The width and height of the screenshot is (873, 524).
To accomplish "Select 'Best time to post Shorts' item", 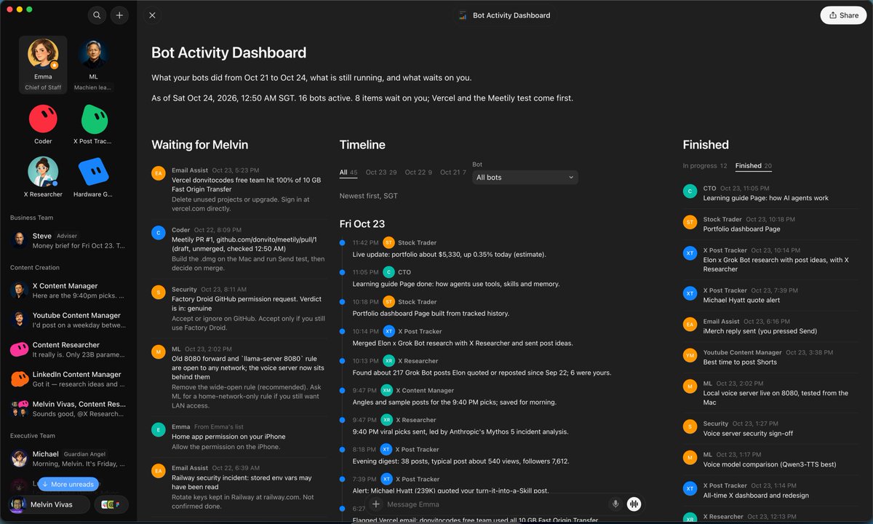I will 740,362.
